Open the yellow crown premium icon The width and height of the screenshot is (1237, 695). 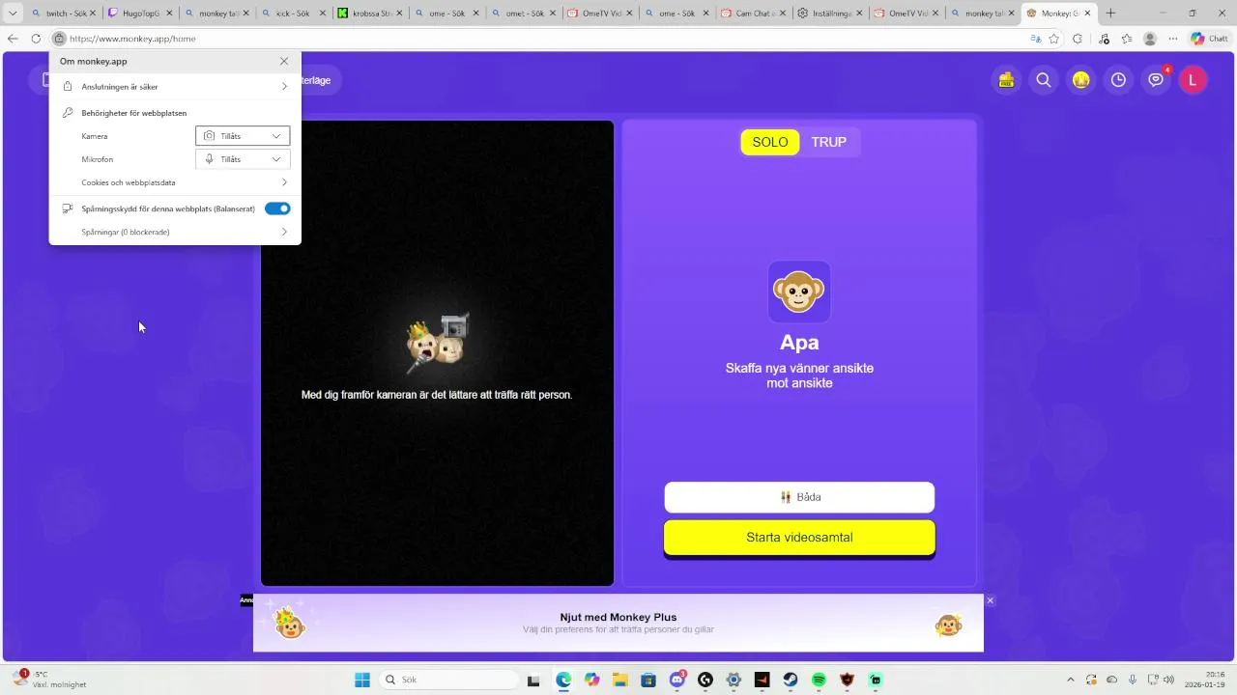coord(1080,80)
